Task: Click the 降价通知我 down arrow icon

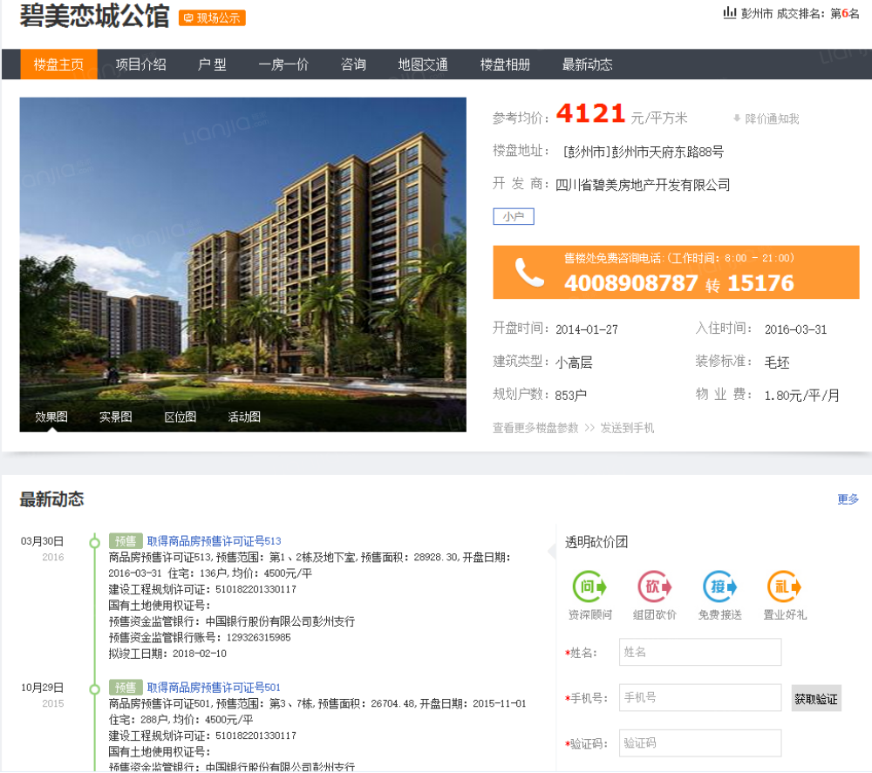Action: click(x=737, y=119)
